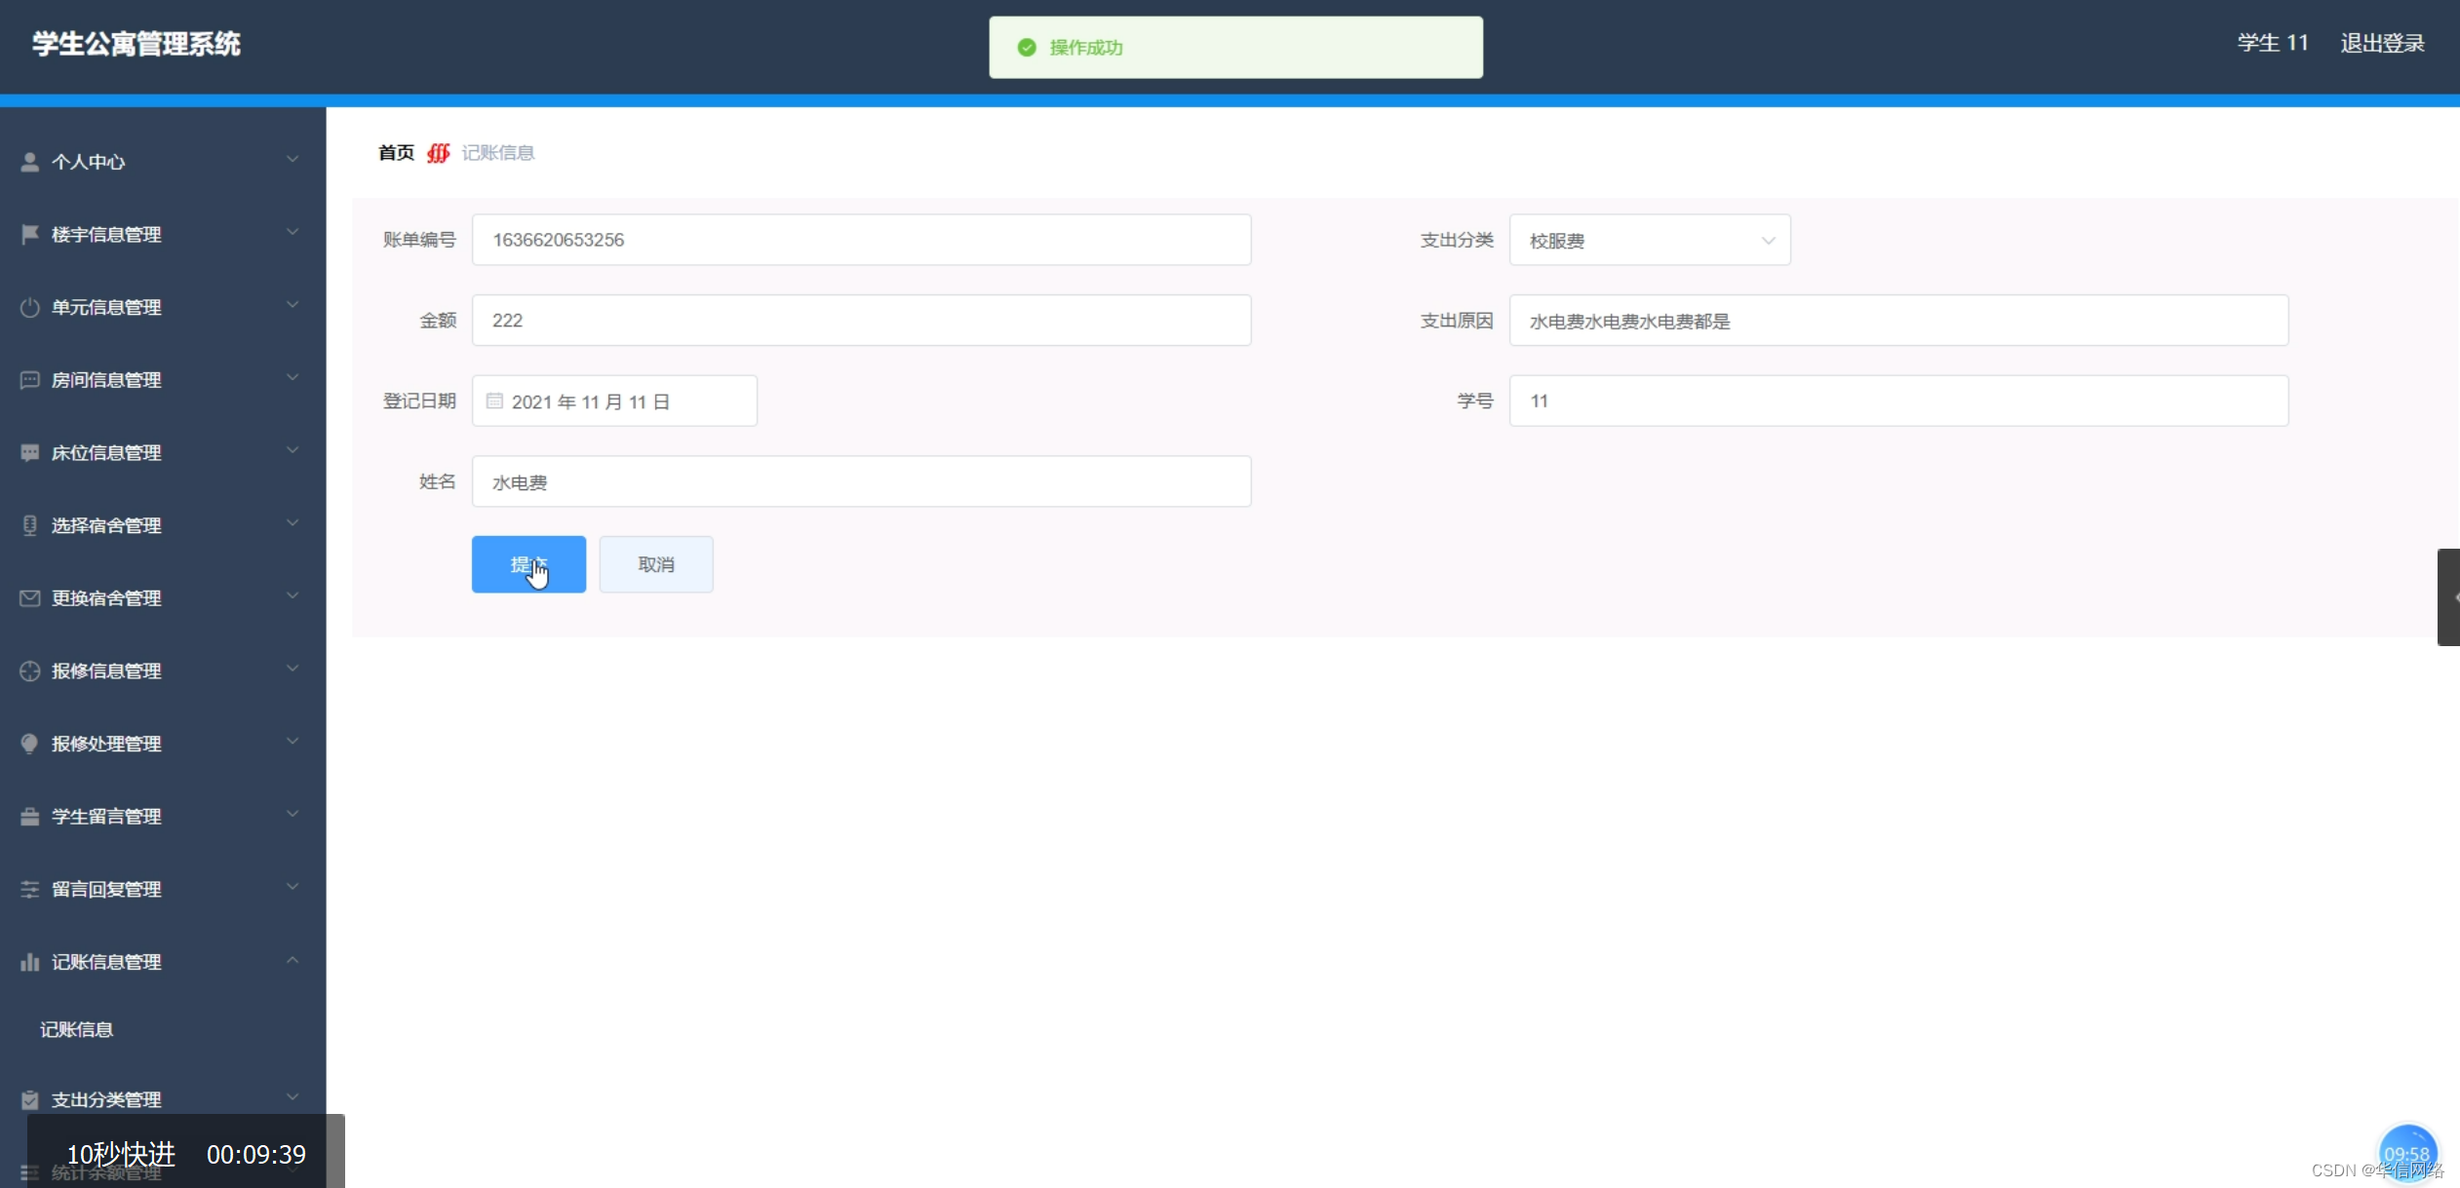
Task: Click the 记账信息管理 bar chart icon
Action: [28, 962]
